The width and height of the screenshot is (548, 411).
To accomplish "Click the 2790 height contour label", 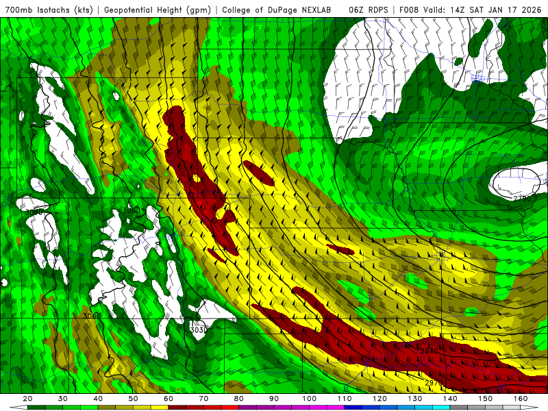I will point(522,199).
